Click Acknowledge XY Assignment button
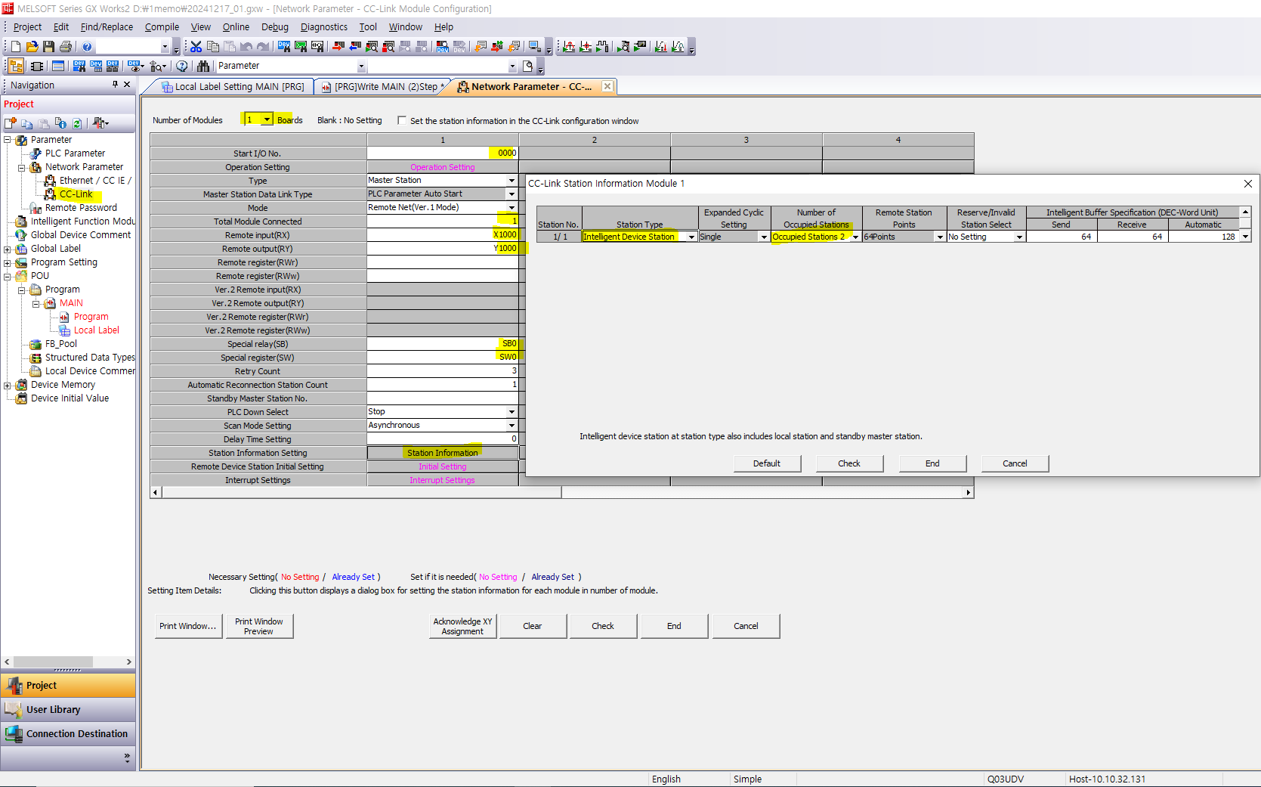The height and width of the screenshot is (787, 1261). coord(462,626)
